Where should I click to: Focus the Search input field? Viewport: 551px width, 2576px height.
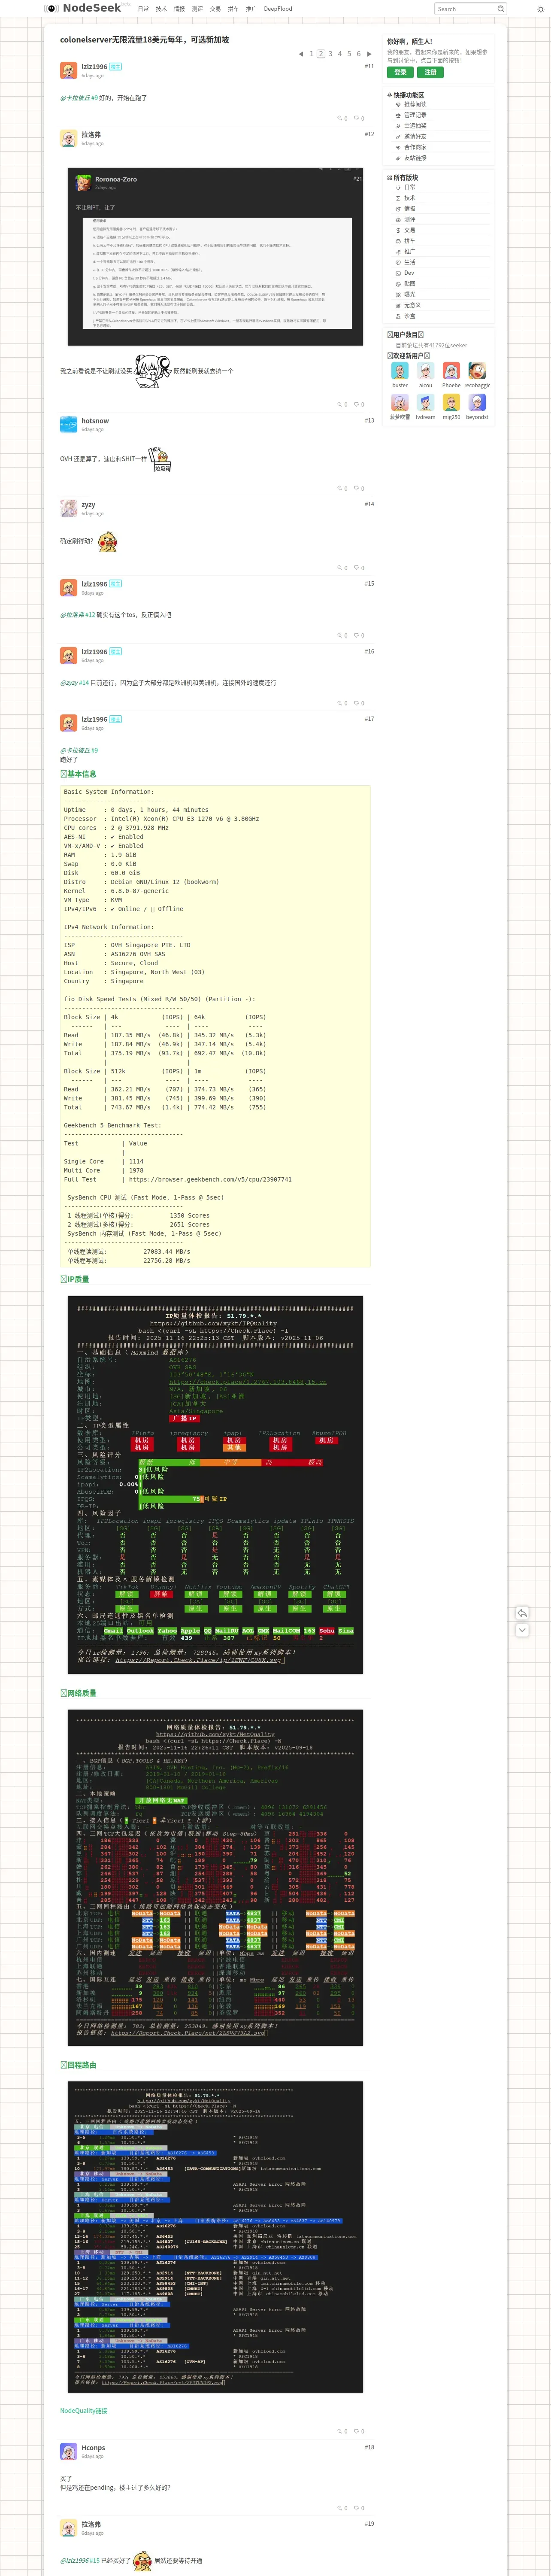[x=465, y=9]
